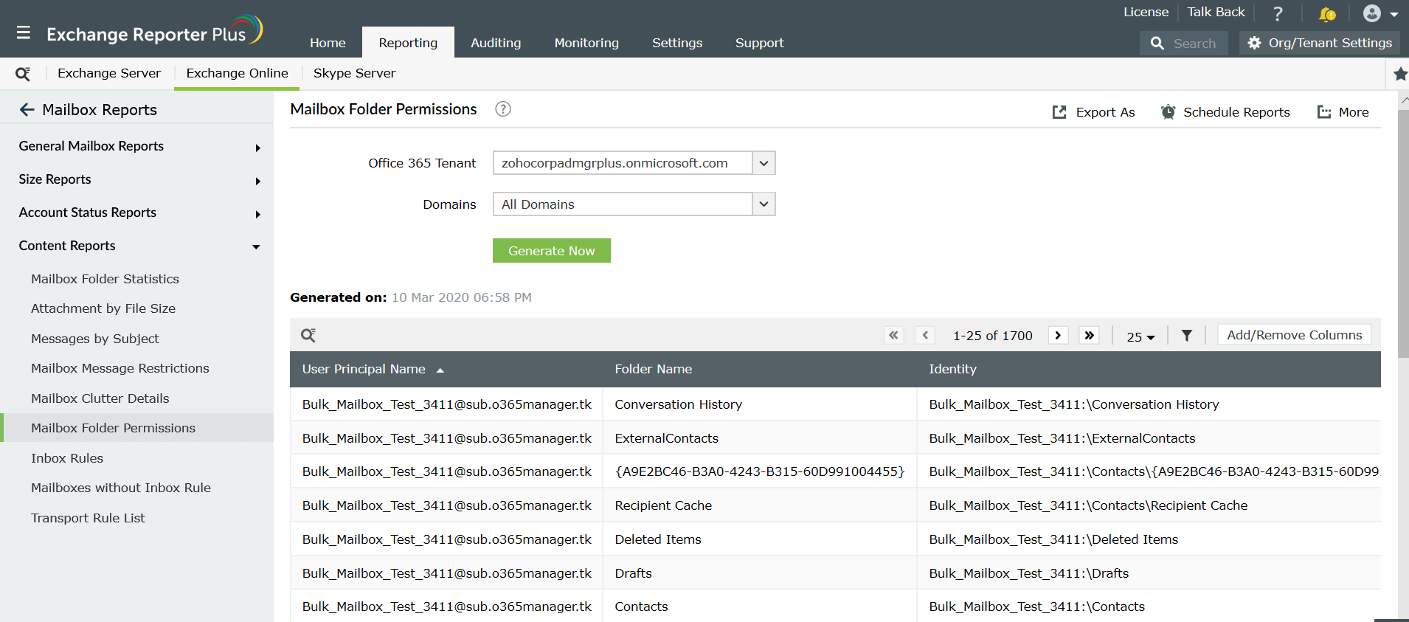Click Add/Remove Columns button

point(1295,335)
